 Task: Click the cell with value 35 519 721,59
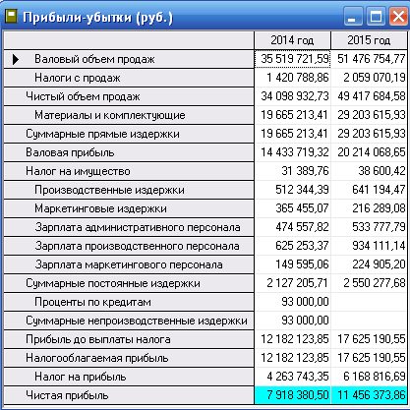[x=292, y=59]
